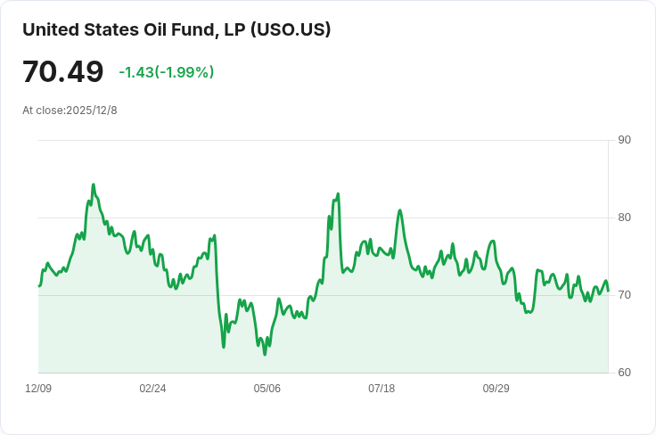Select the 70 label on the price axis

[624, 295]
